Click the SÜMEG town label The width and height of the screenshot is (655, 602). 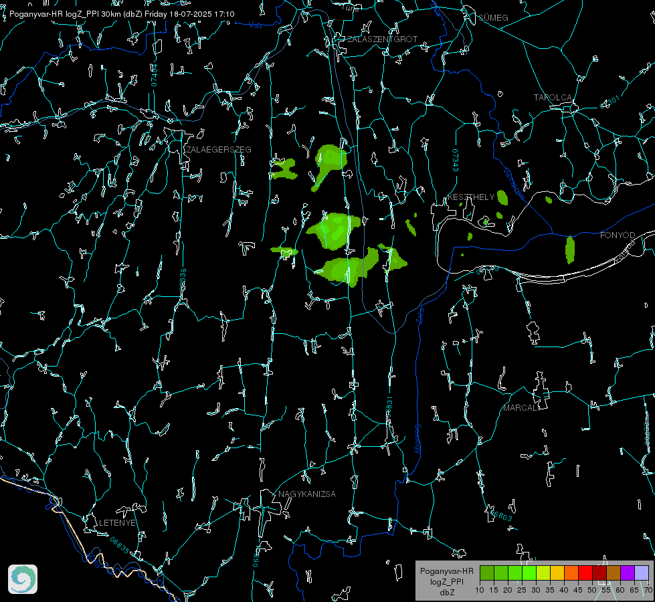(x=493, y=17)
